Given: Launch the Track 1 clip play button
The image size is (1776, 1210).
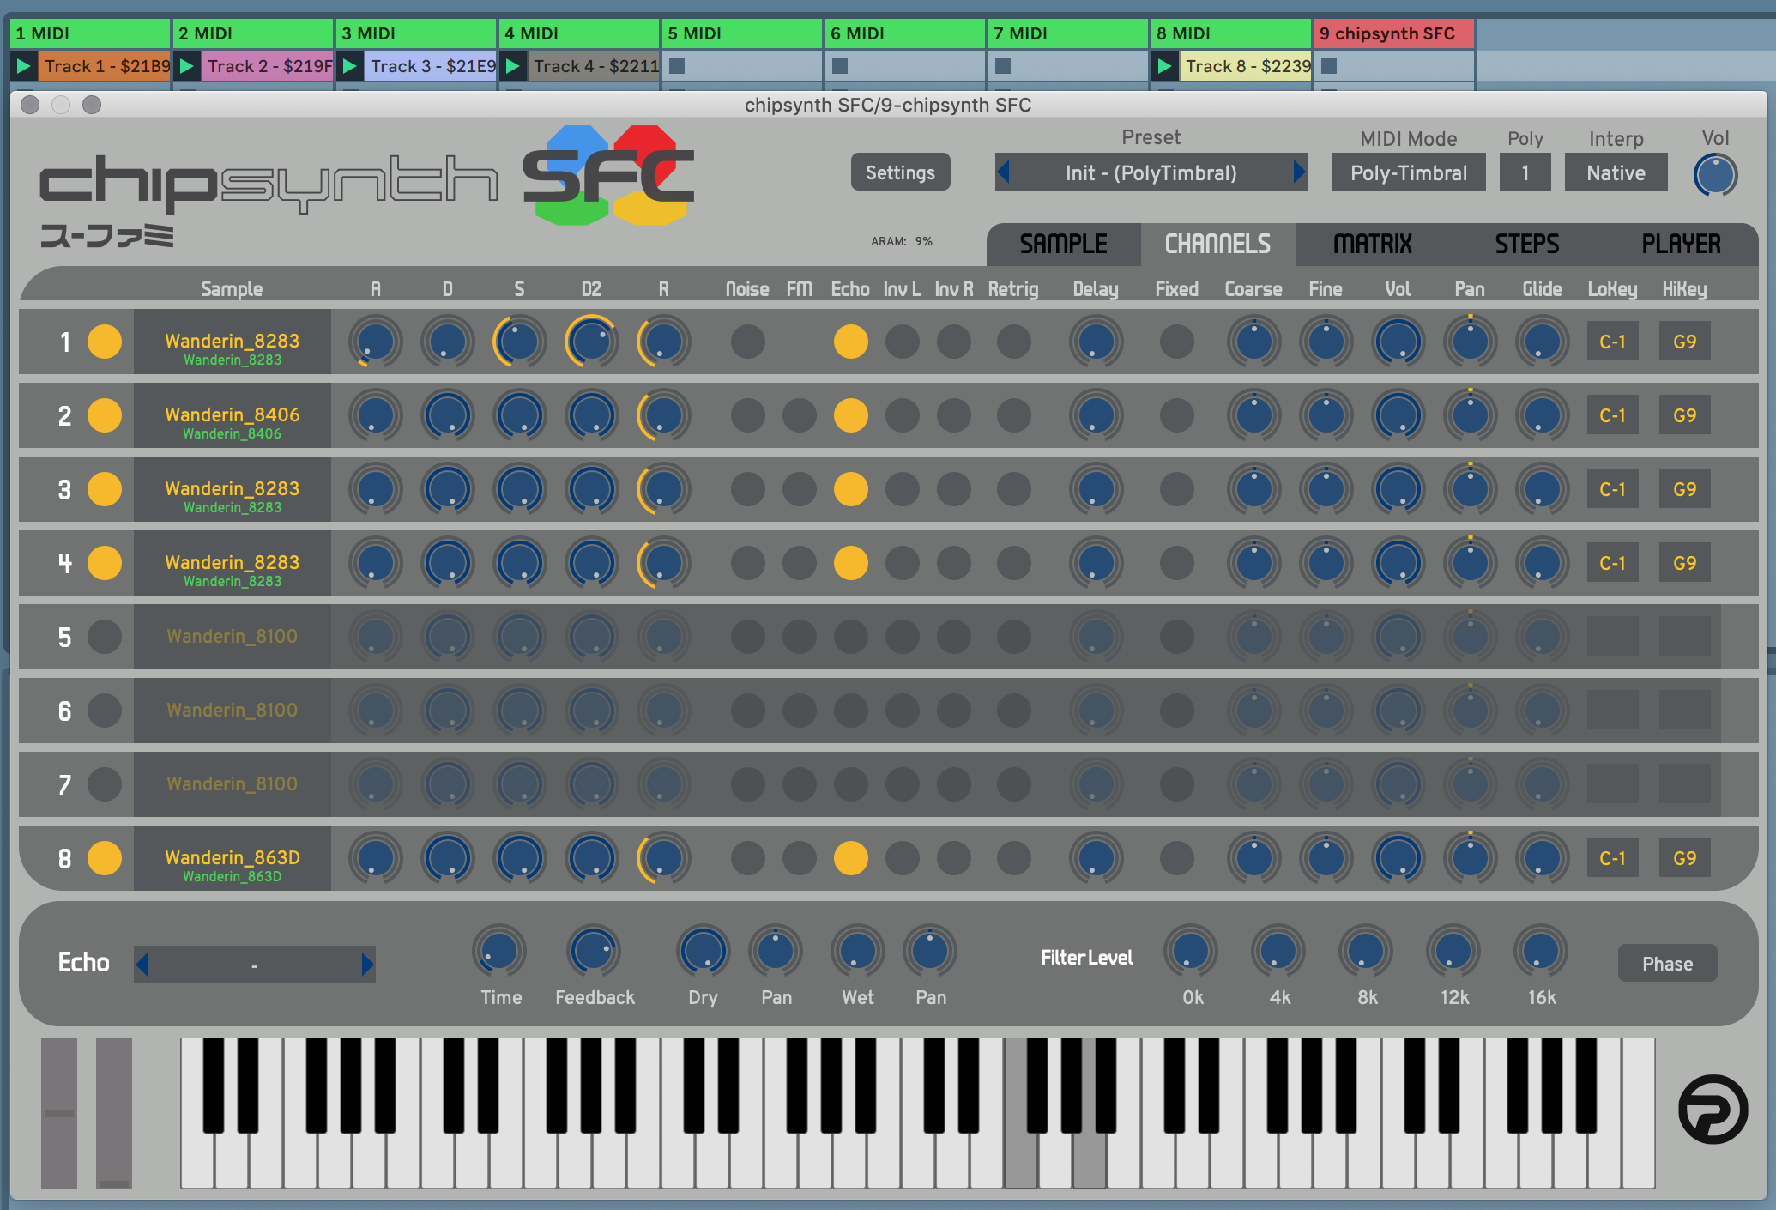Looking at the screenshot, I should pos(24,66).
